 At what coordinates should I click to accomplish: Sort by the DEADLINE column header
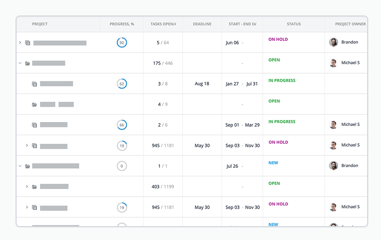pos(202,24)
